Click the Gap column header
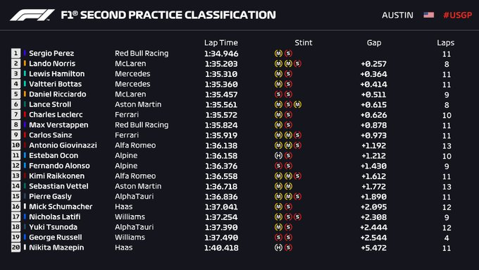The image size is (479, 270). click(374, 43)
